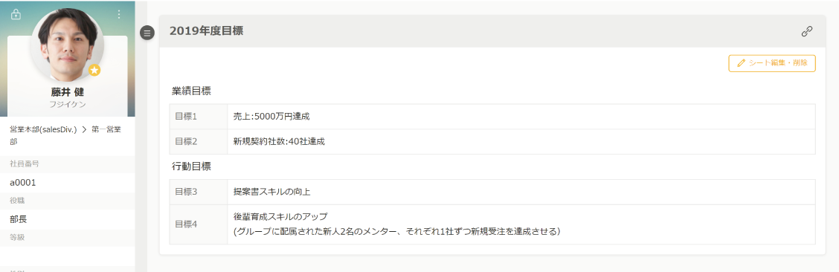Click the name 藤井 健
The width and height of the screenshot is (839, 272).
point(68,92)
